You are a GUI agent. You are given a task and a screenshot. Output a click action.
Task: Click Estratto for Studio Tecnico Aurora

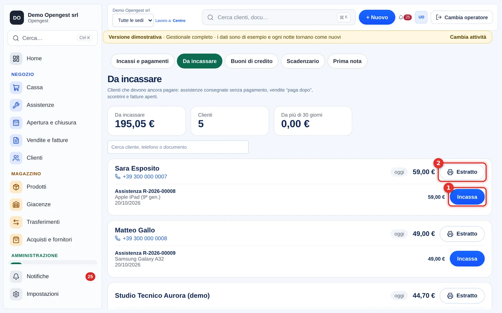[x=462, y=296]
